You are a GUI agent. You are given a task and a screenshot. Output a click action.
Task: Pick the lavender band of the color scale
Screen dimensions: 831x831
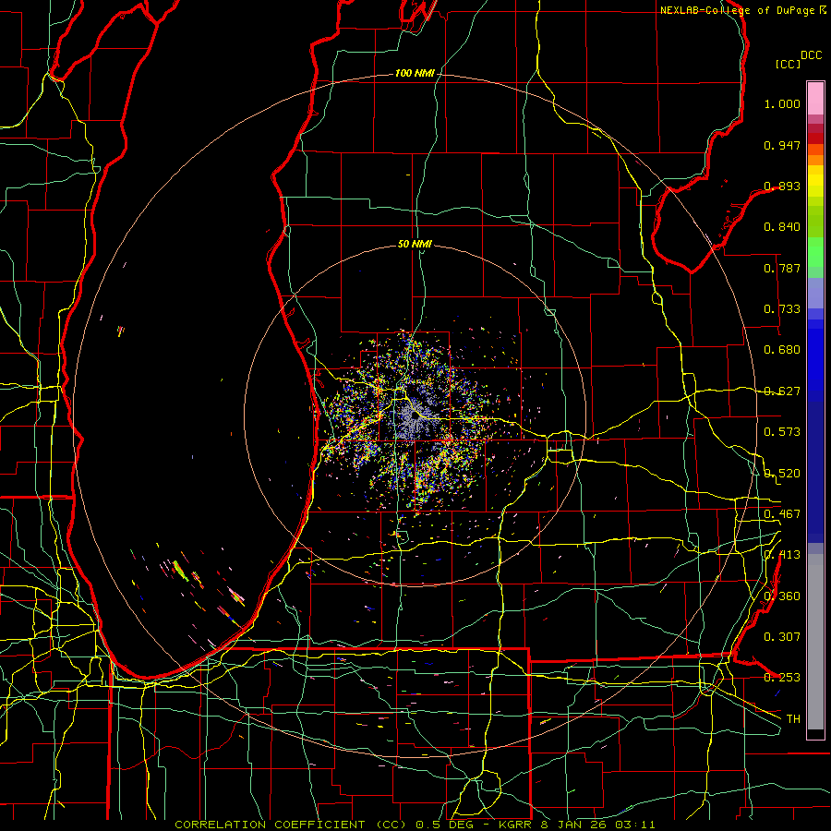click(x=815, y=293)
